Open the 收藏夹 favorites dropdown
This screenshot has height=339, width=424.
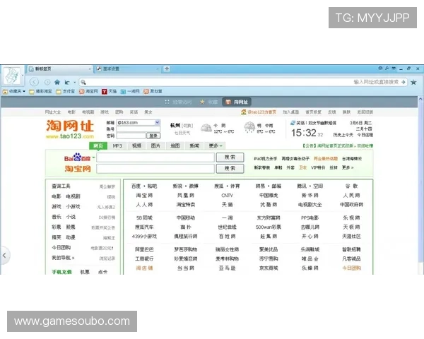14,91
